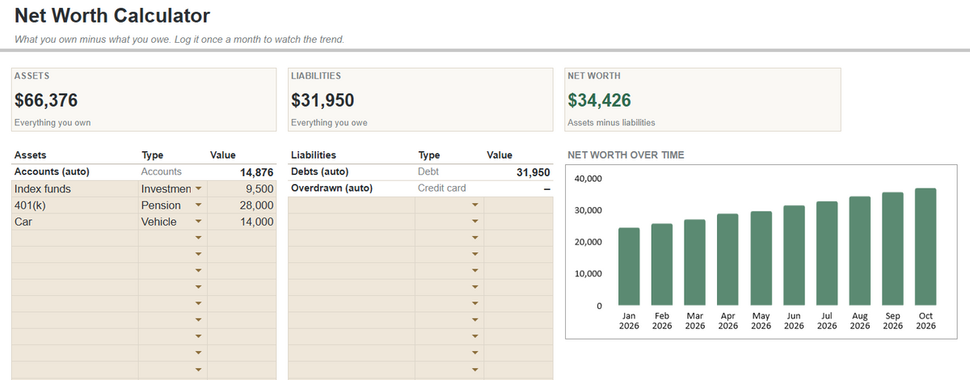Click the Jul 2026 bar in chart
The height and width of the screenshot is (380, 970).
coord(827,254)
